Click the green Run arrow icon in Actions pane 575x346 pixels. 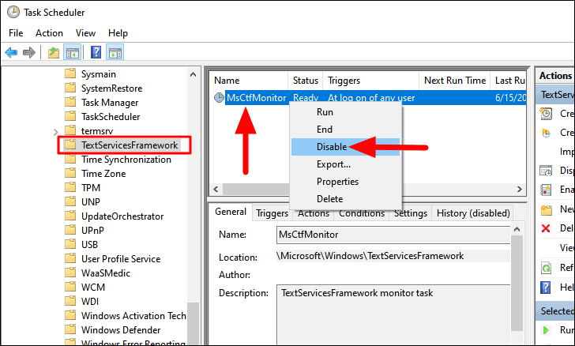click(546, 330)
